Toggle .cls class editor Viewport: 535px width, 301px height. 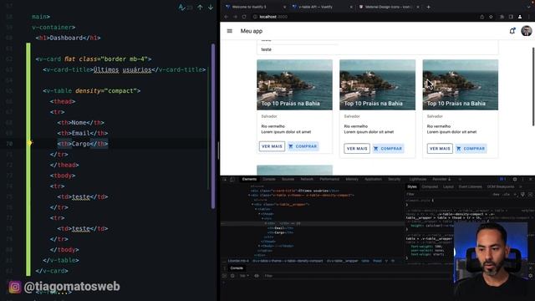(x=507, y=194)
